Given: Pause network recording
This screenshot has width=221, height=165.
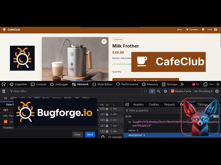Looking at the screenshot, I should (x=145, y=91).
